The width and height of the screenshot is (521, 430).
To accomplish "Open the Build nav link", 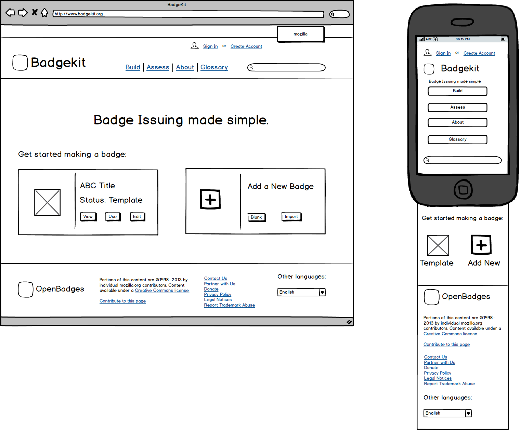I will click(x=133, y=67).
